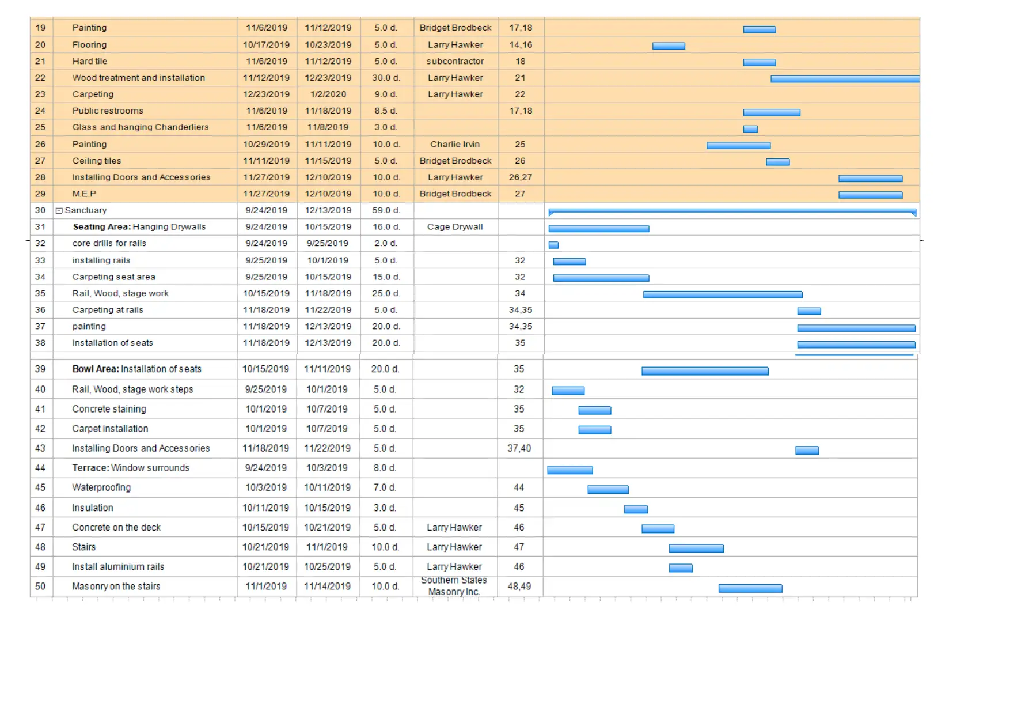Select 'Seating Area: Hanging Drywalls' task
Viewport: 1010px width, 715px height.
(139, 226)
